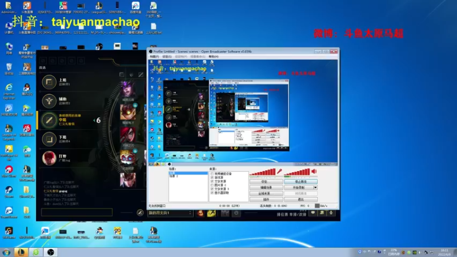
Task: Open the OBS file menu (F)
Action: [154, 57]
